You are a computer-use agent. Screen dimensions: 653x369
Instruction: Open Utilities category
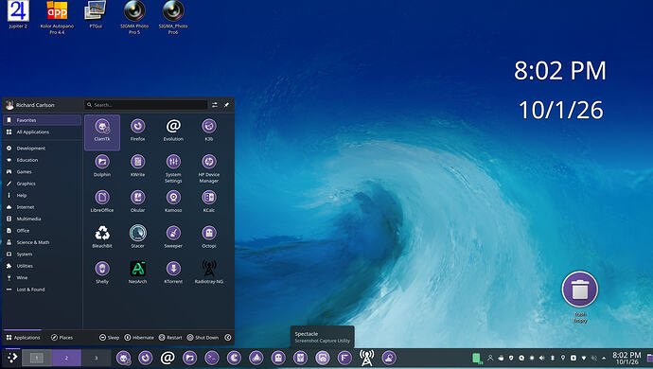coord(42,266)
